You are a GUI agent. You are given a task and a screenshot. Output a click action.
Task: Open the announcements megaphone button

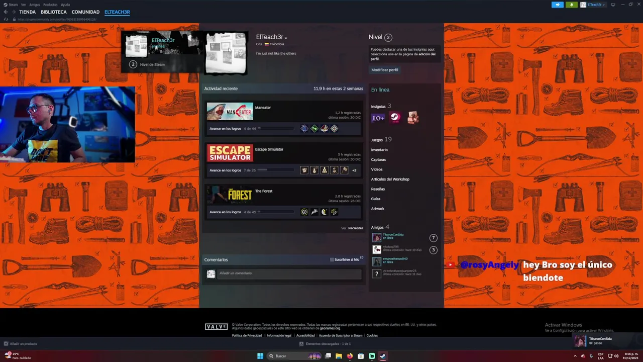[x=558, y=5]
